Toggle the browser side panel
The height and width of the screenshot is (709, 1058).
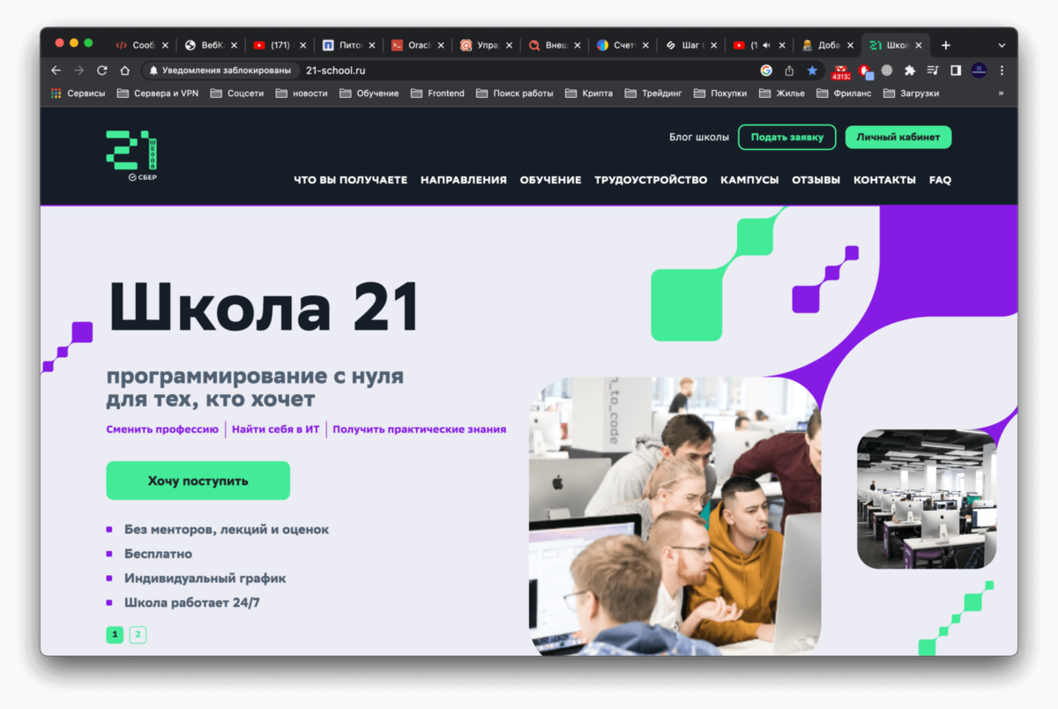[x=956, y=71]
